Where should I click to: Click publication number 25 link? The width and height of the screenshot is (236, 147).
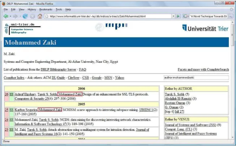(x=7, y=110)
